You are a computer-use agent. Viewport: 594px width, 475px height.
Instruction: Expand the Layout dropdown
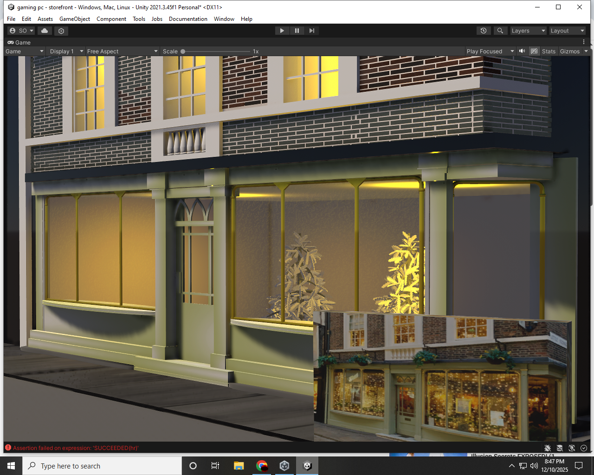coord(567,31)
